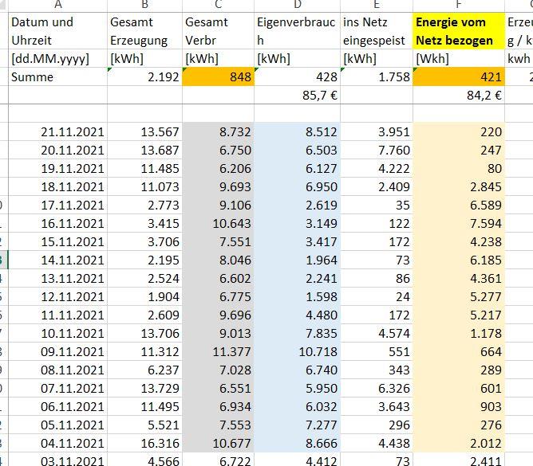
Task: Click consumption value 7.553 for 05.11.2021
Action: pyautogui.click(x=219, y=425)
